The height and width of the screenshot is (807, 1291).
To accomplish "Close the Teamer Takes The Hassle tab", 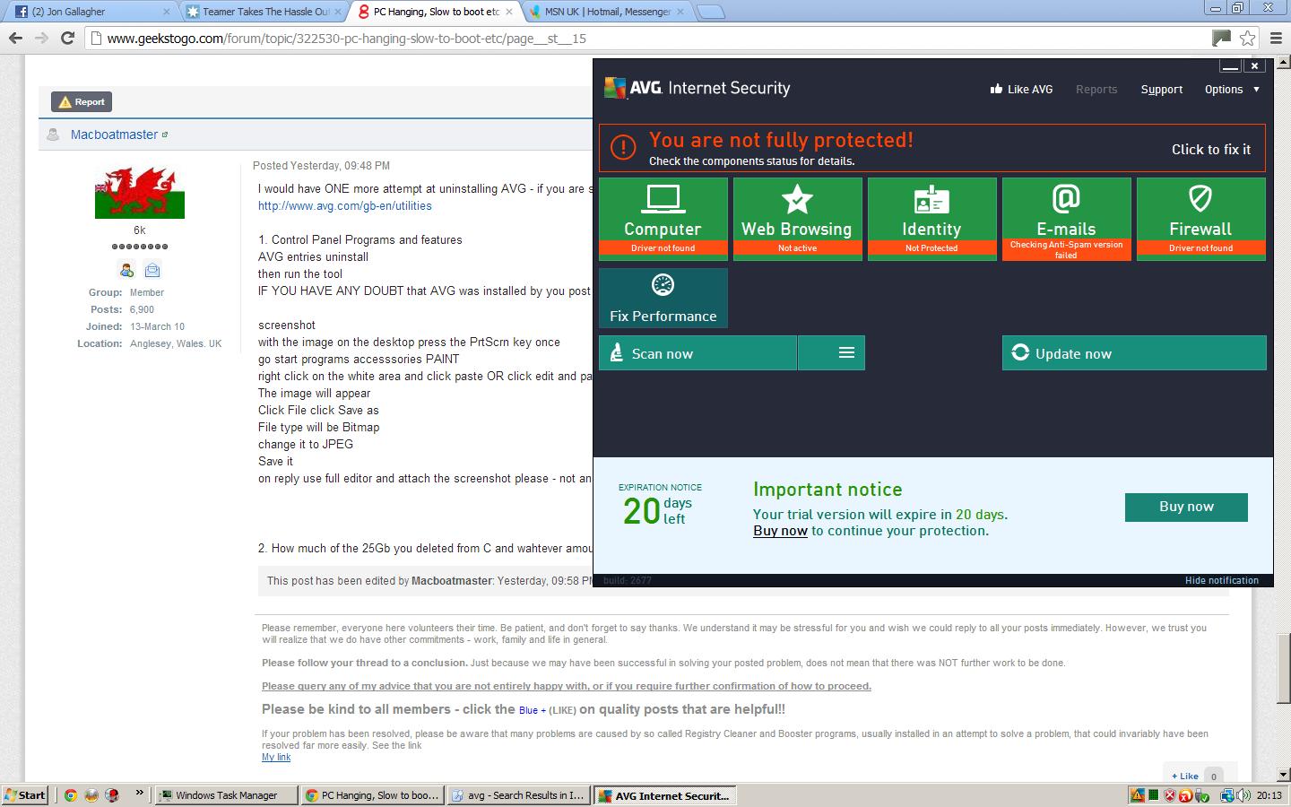I will [338, 12].
